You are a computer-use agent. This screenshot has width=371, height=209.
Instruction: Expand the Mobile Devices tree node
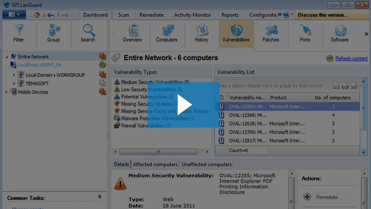click(6, 92)
